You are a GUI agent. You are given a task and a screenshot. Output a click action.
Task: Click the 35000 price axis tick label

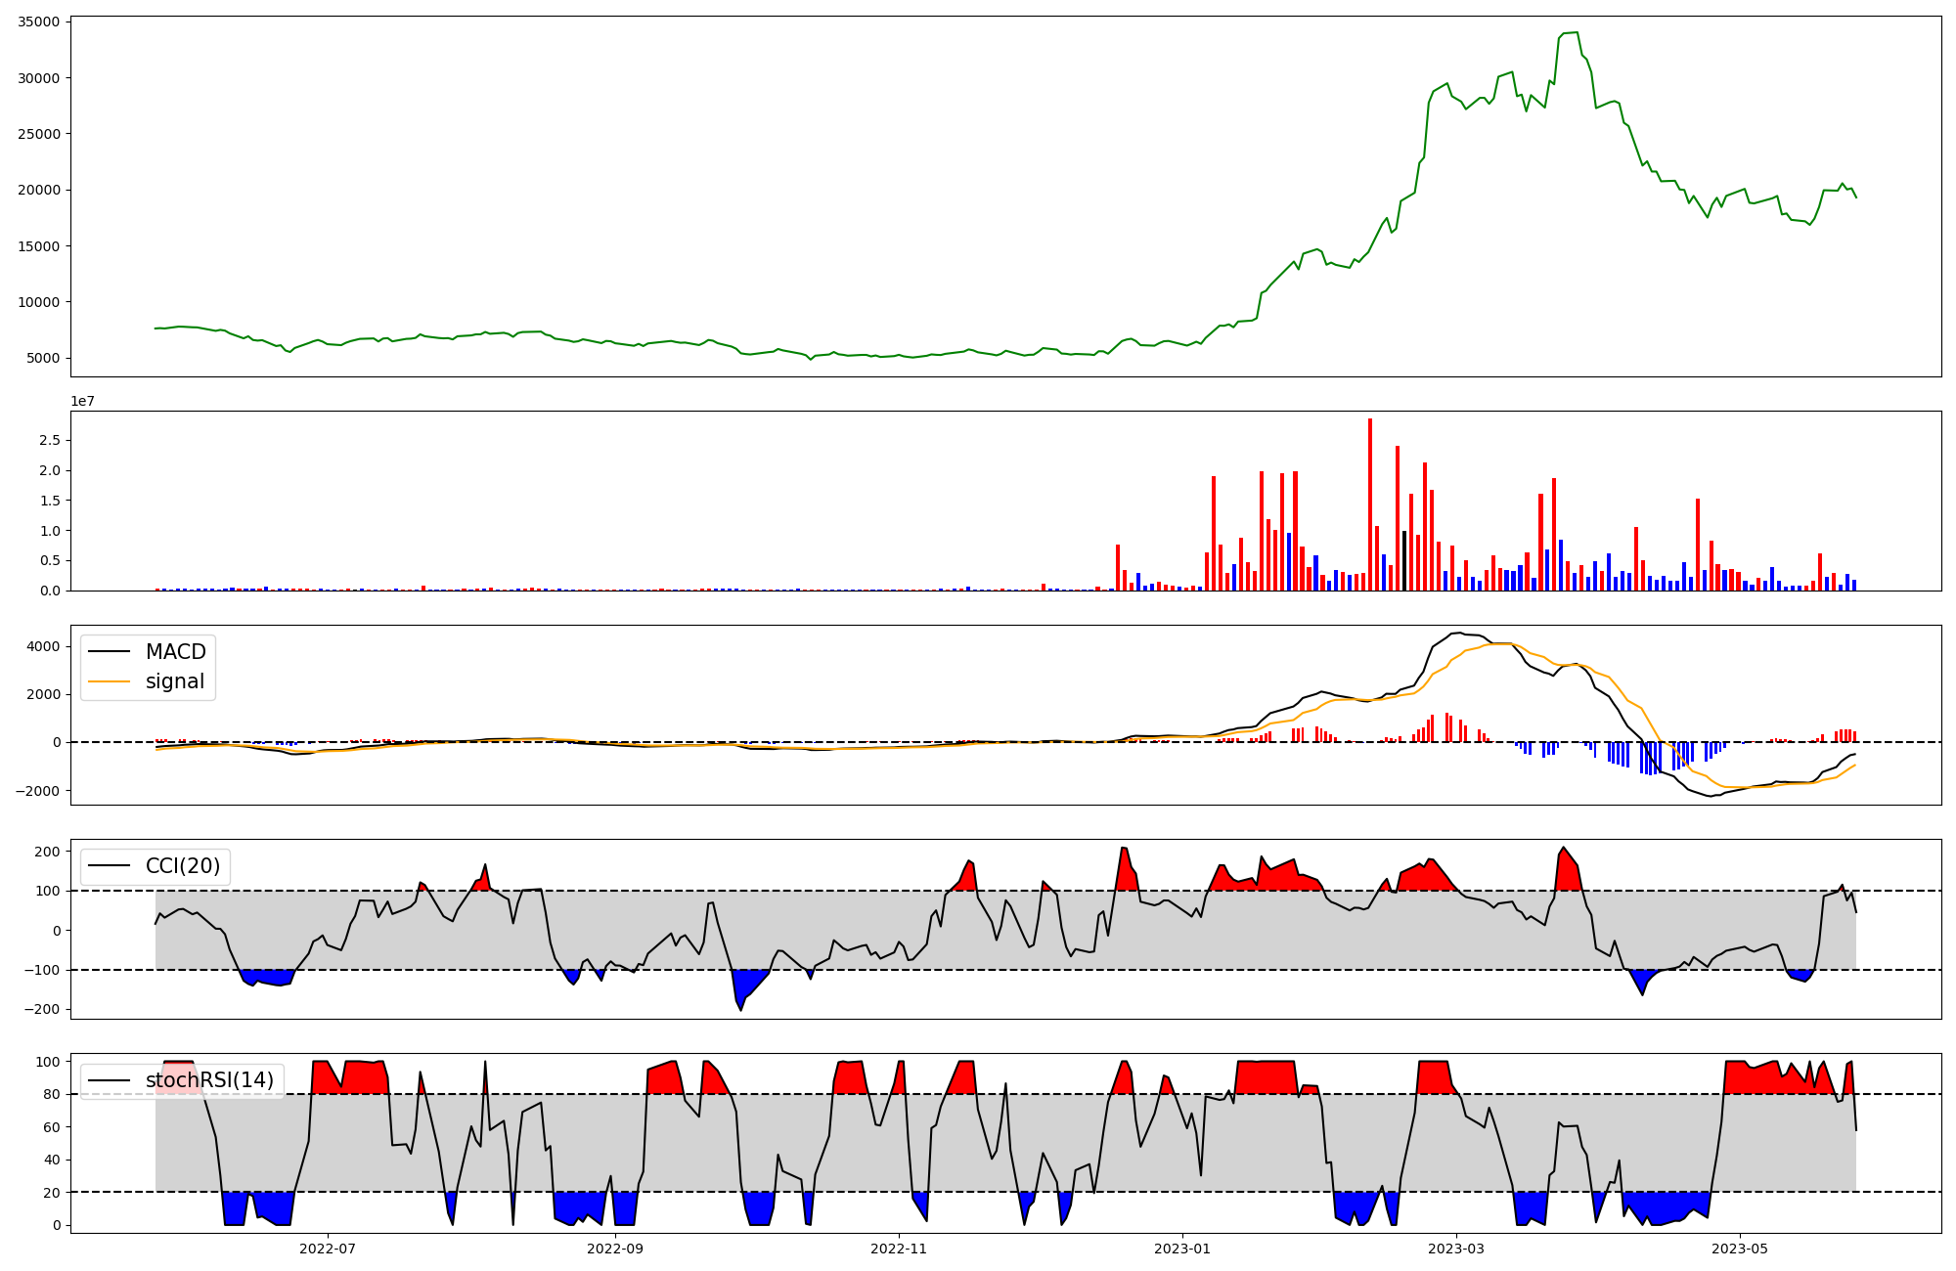[x=38, y=22]
